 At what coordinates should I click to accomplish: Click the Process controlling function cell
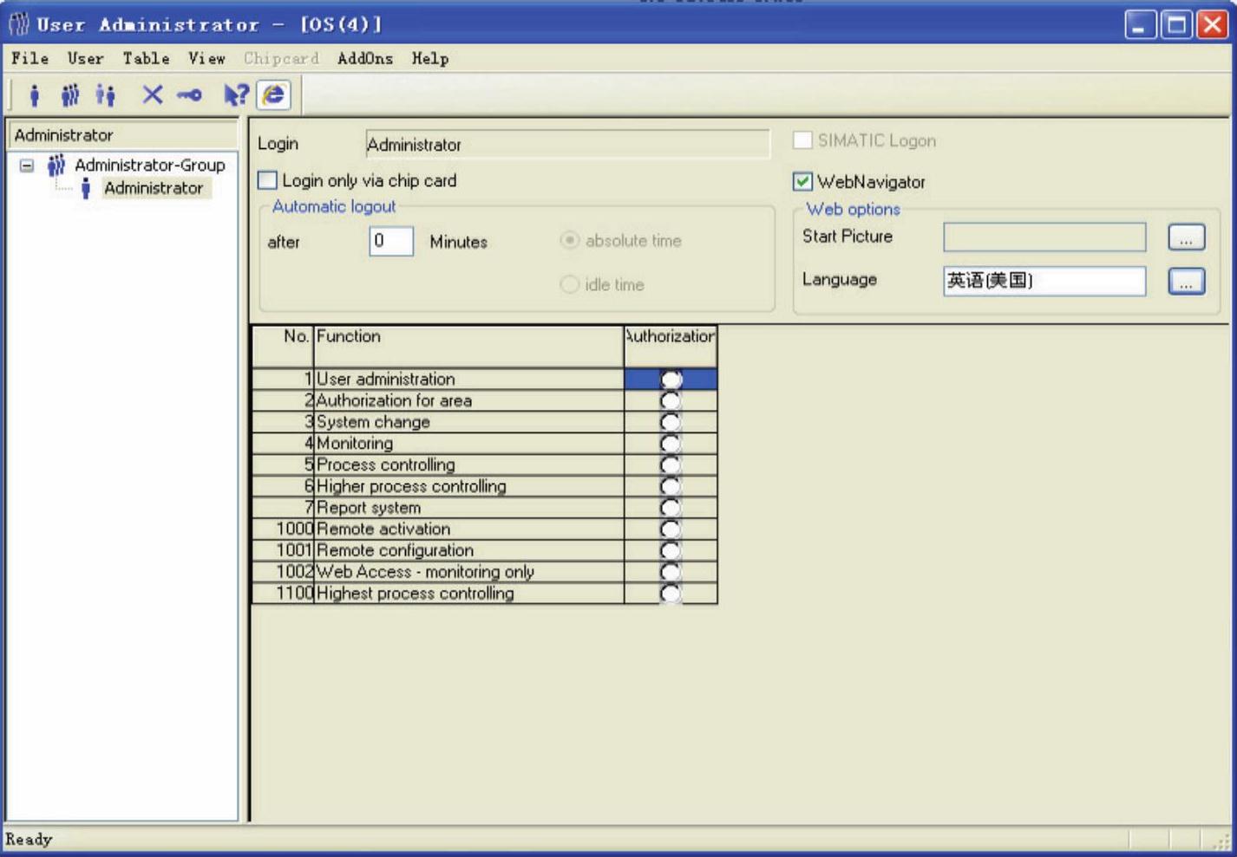tap(468, 464)
